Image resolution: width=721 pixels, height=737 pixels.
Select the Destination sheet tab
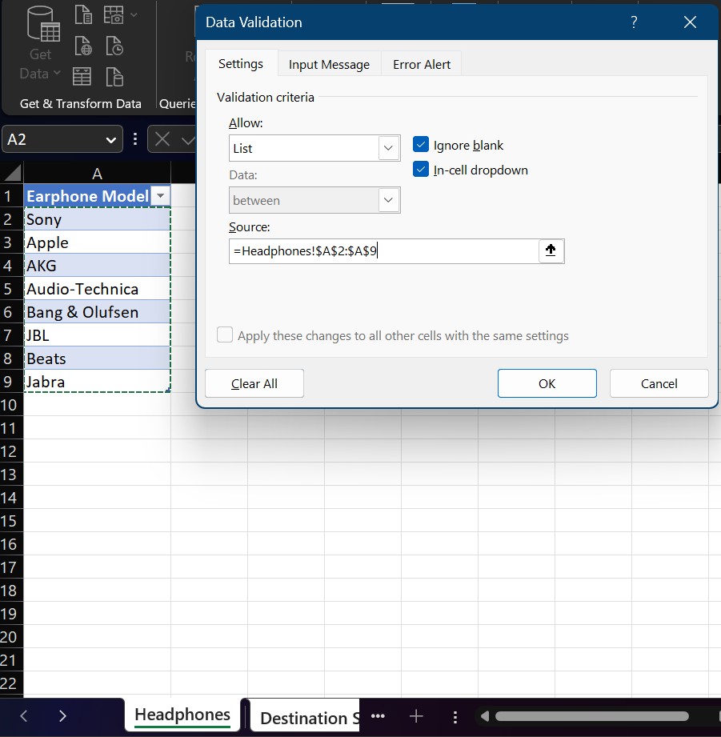click(x=306, y=718)
